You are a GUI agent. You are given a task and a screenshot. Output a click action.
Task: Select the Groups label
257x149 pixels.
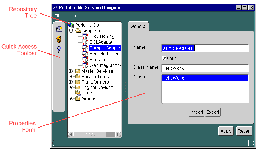click(x=89, y=98)
